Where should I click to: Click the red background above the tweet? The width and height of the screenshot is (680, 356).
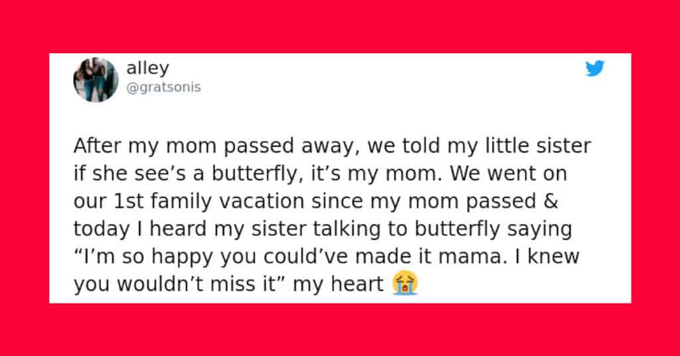click(340, 26)
